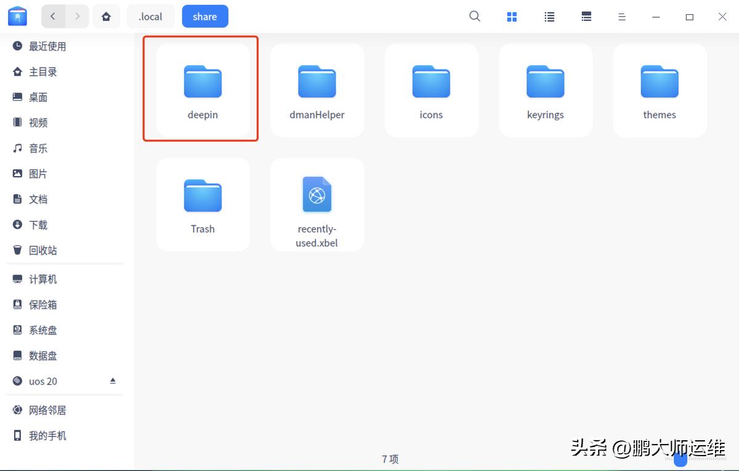Jump to .local via the breadcrumb

tap(150, 17)
